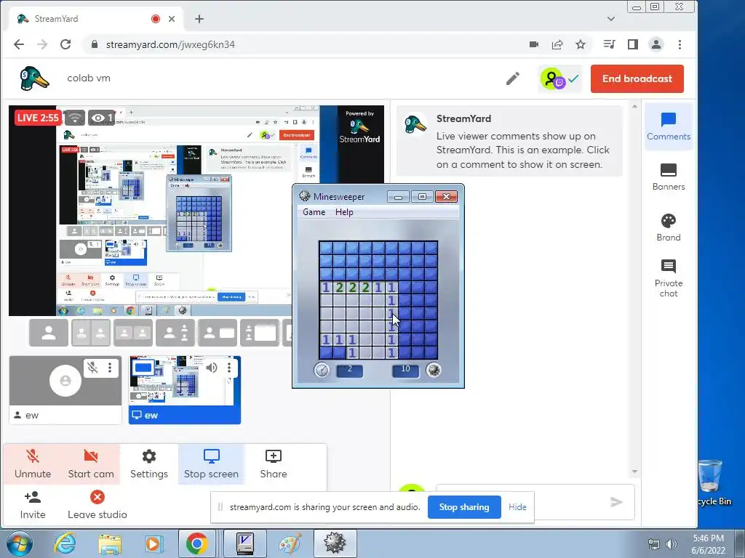Click the Minesweeper mine counter icon
Screen dimensions: 745x558
(x=434, y=370)
